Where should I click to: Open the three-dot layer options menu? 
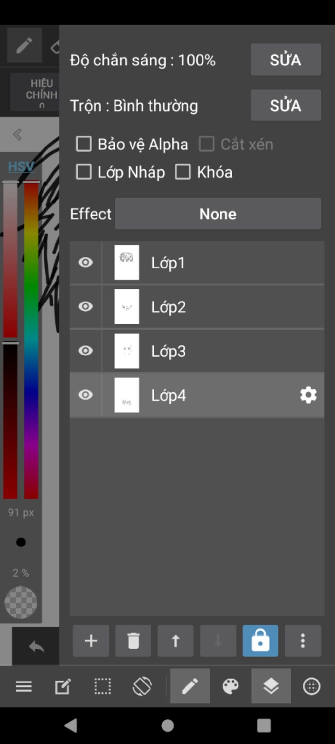303,641
